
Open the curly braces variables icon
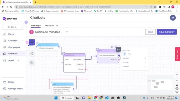coord(32,54)
